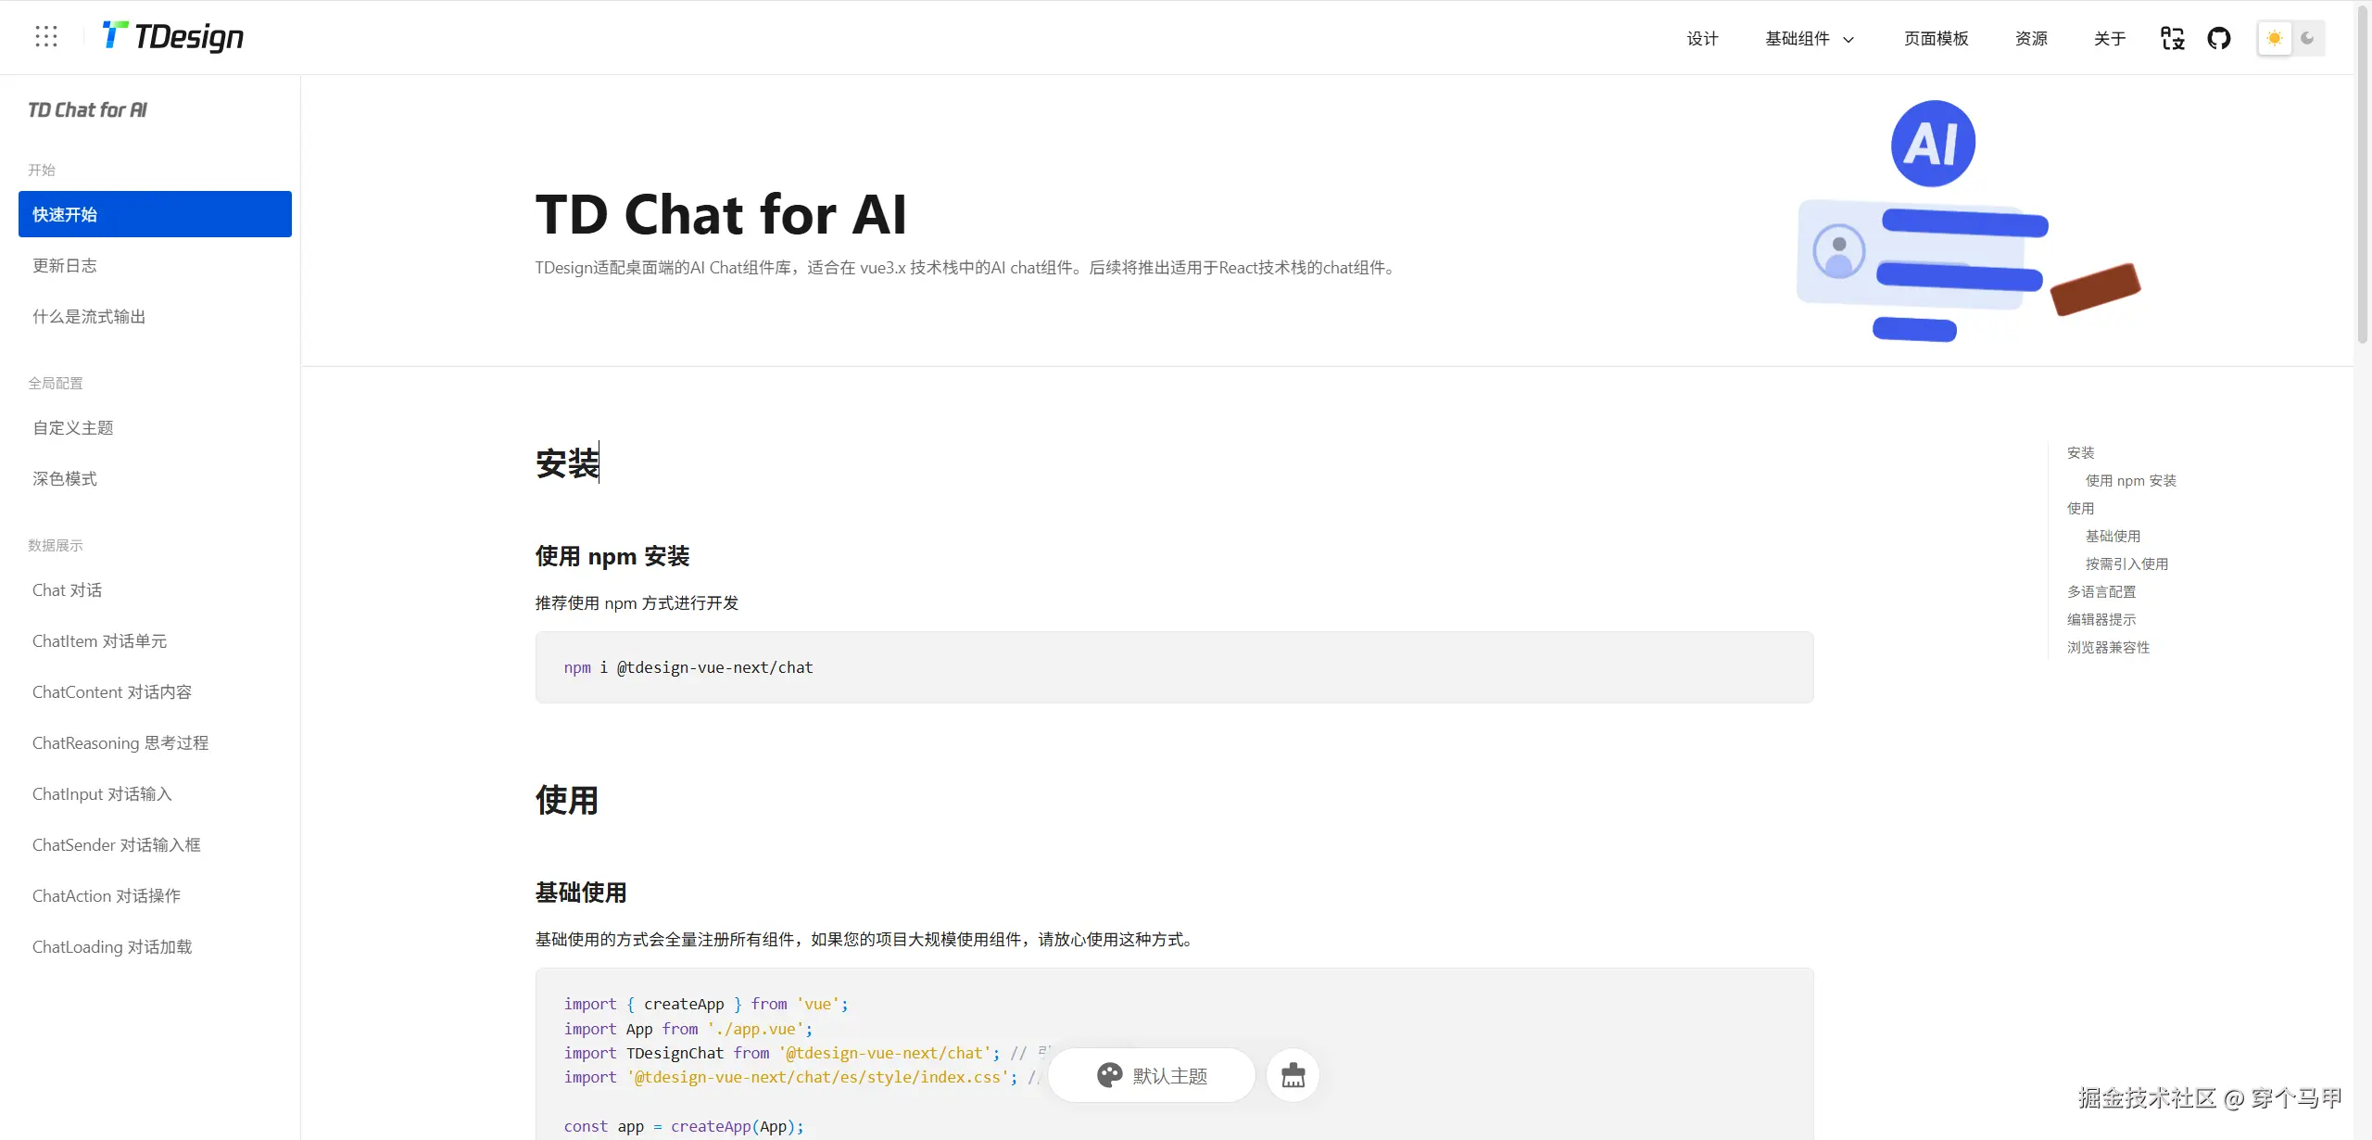This screenshot has height=1140, width=2372.
Task: Open the nine-dot apps grid menu
Action: 46,36
